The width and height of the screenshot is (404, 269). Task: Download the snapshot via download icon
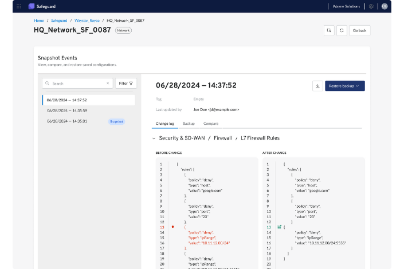click(x=317, y=86)
